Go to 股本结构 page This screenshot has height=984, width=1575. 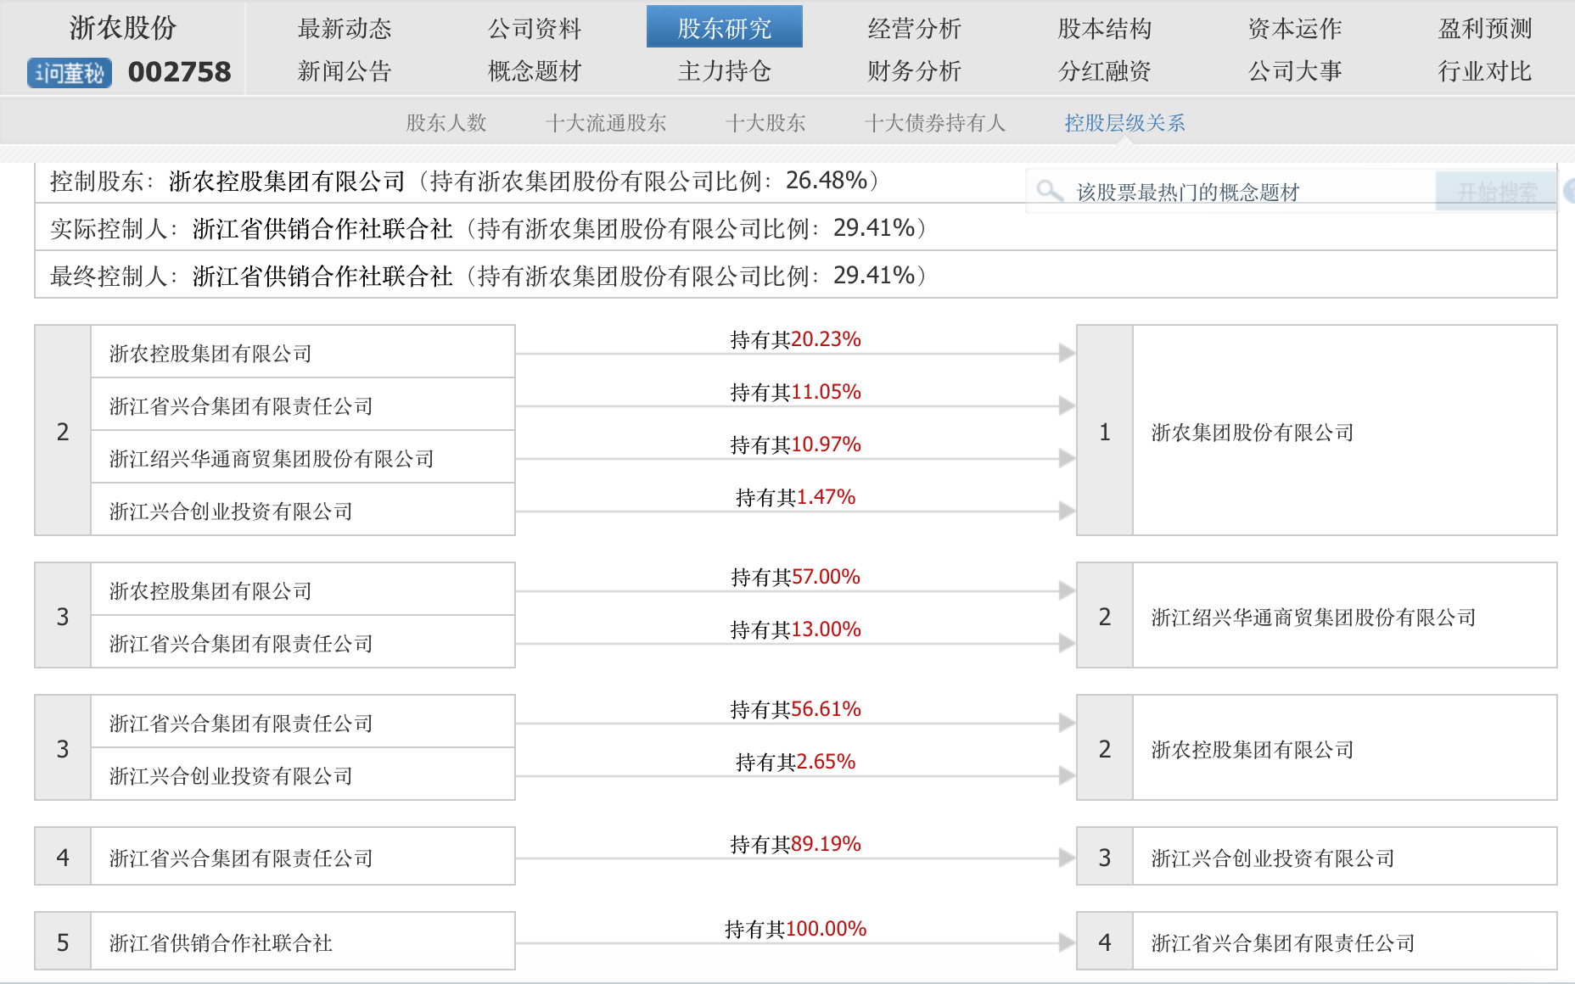pyautogui.click(x=1104, y=29)
